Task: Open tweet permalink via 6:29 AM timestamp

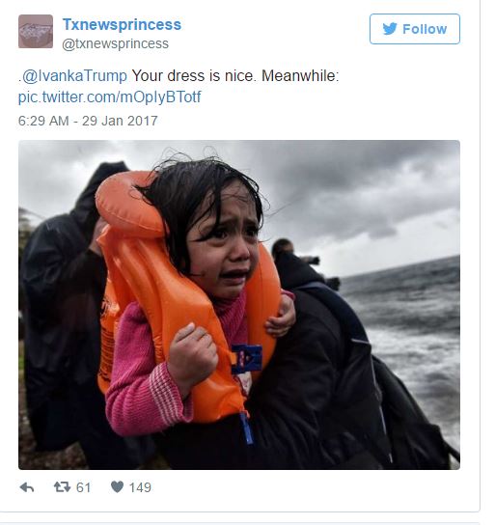Action: pyautogui.click(x=43, y=121)
